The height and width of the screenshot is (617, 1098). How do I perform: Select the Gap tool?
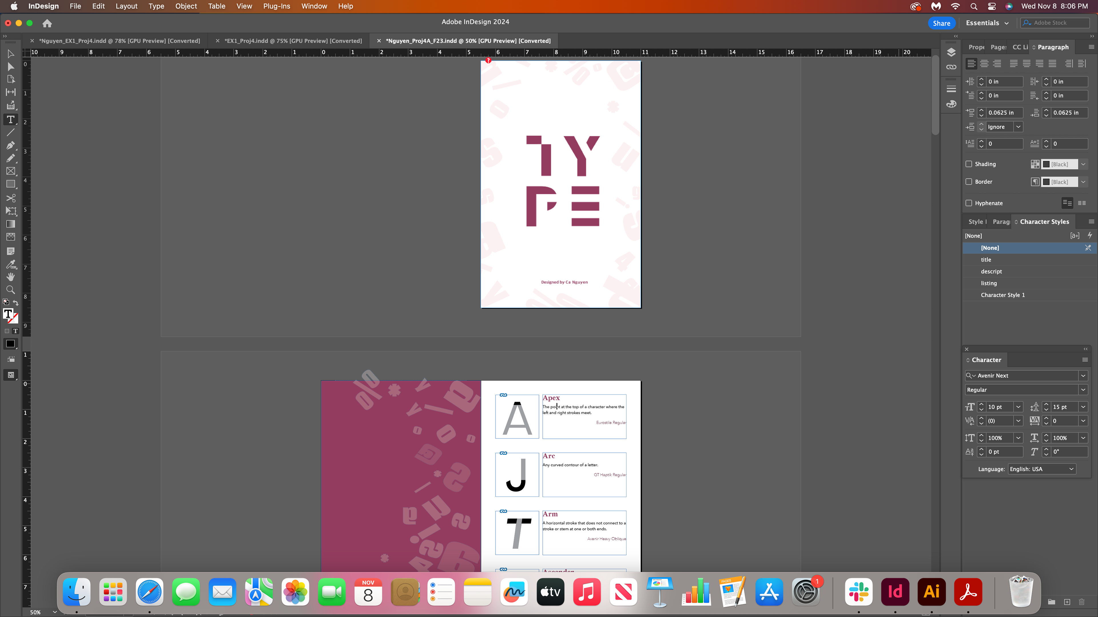tap(11, 92)
